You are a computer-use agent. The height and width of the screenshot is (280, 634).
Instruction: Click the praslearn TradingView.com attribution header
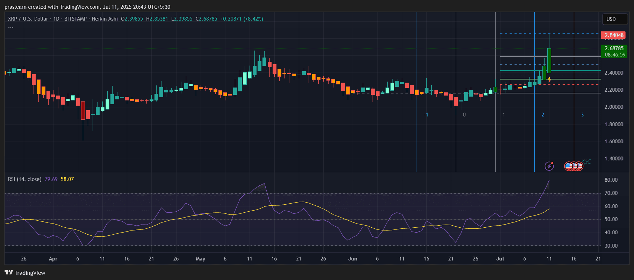[x=87, y=7]
